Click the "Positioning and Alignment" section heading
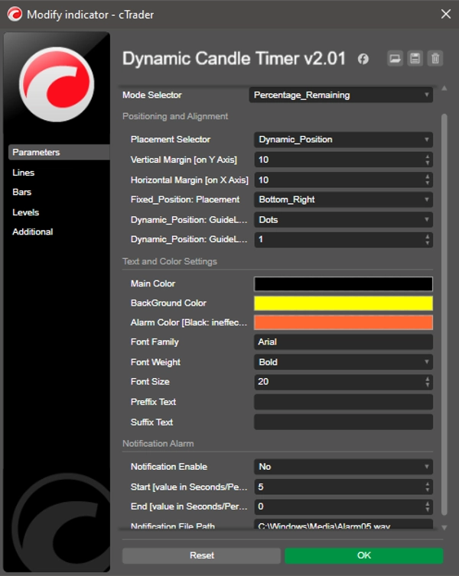Screen dimensions: 459x576 coord(175,116)
